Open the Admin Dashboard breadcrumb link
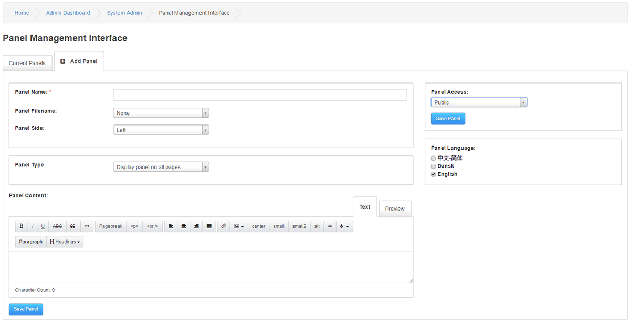The image size is (630, 323). pyautogui.click(x=68, y=13)
